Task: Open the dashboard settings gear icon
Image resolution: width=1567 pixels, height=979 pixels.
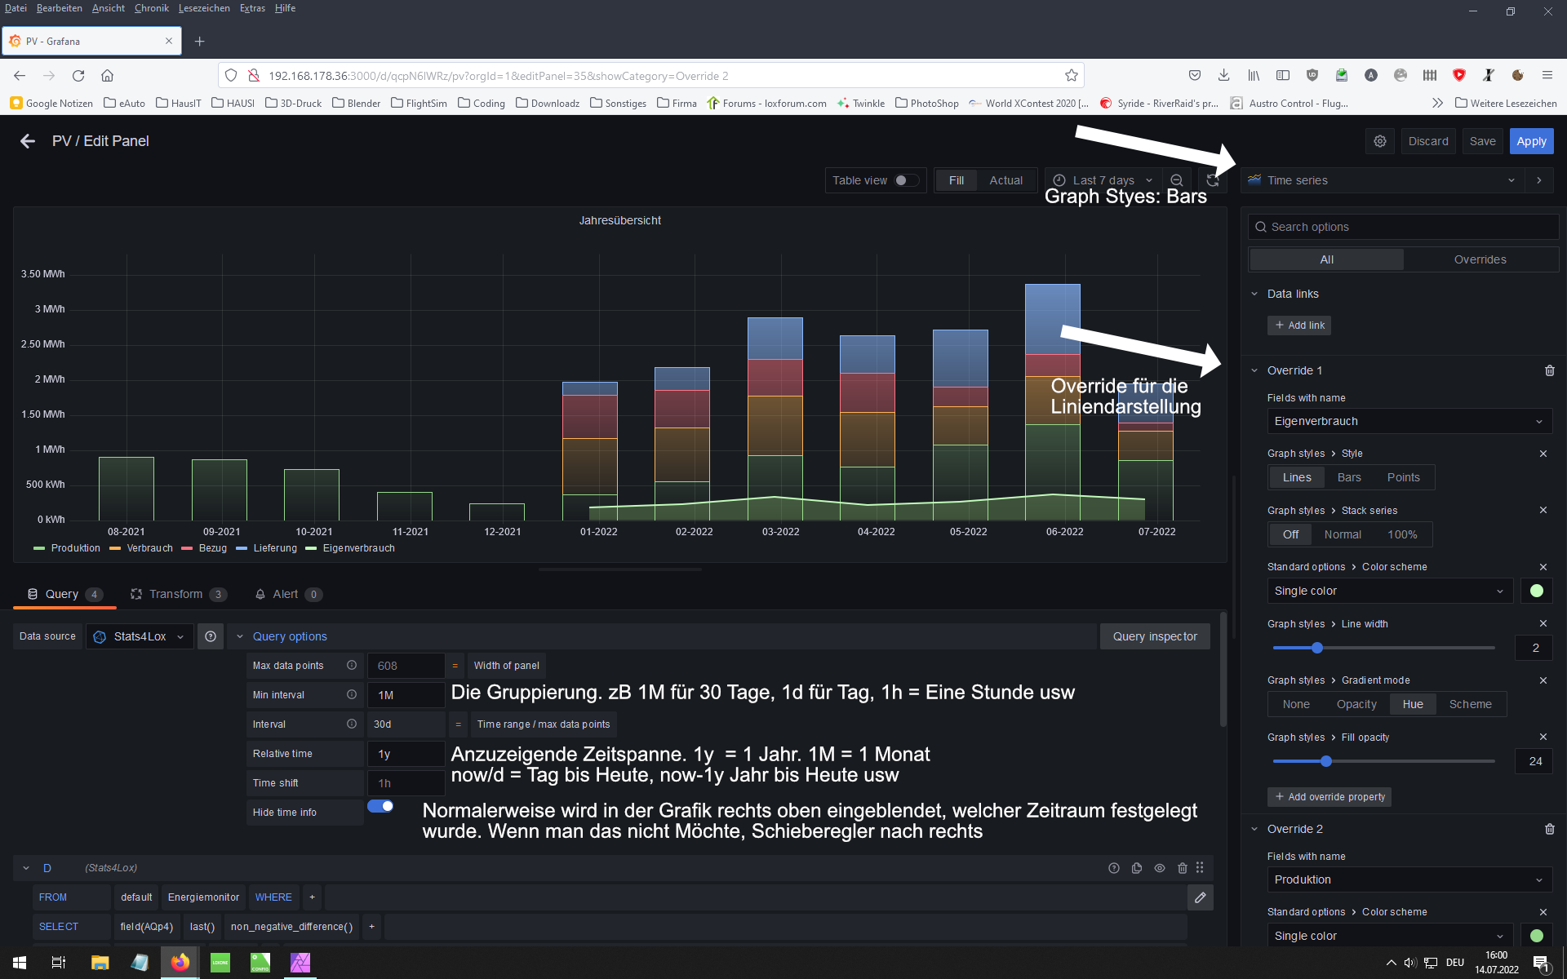Action: pos(1379,141)
